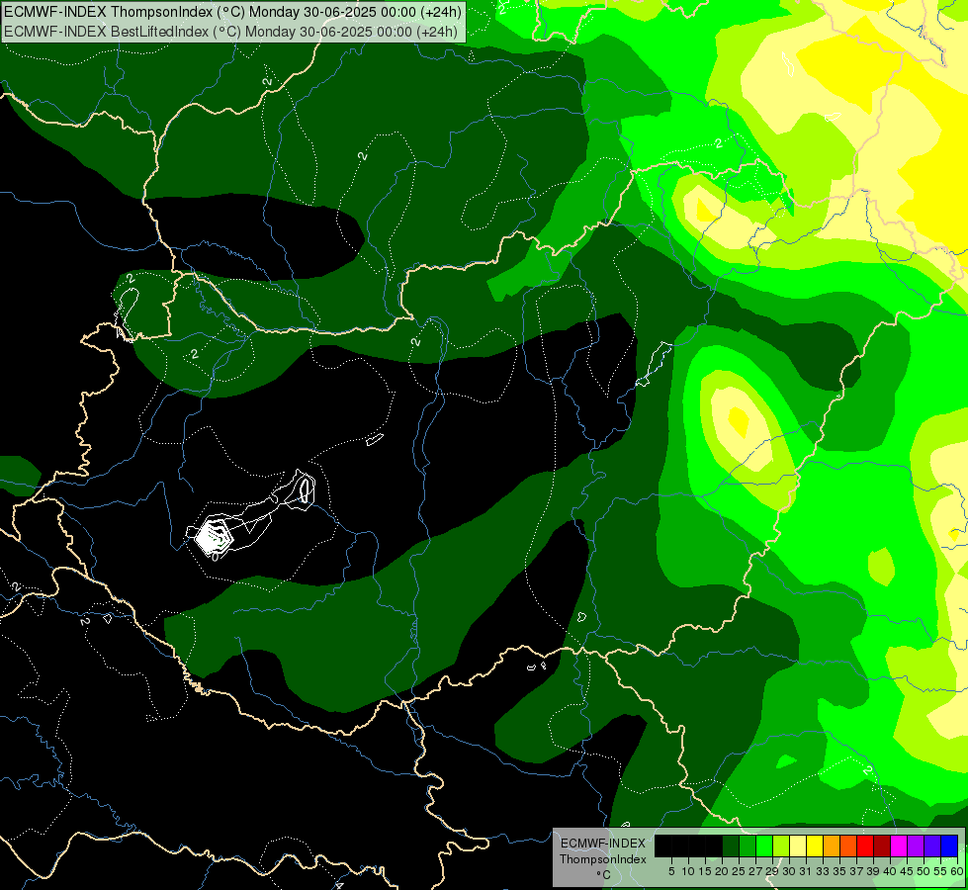Click the legend value 31

tap(806, 871)
